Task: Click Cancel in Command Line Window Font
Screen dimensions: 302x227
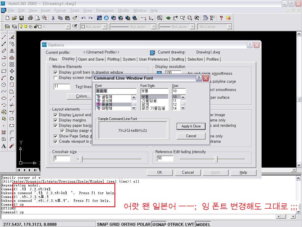Action: 191,136
